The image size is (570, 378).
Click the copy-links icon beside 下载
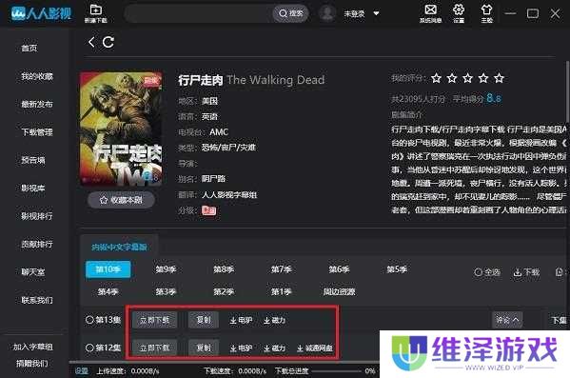[x=560, y=271]
